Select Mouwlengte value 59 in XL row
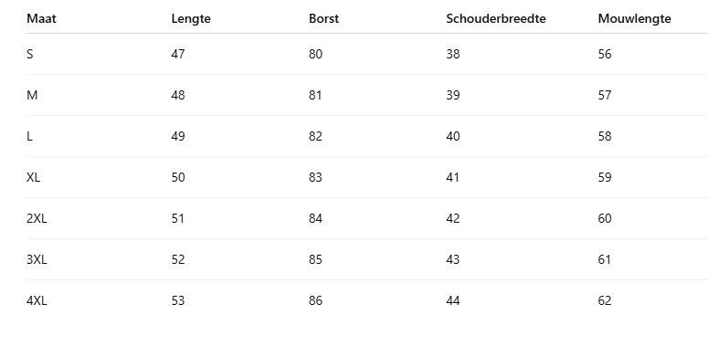This screenshot has height=346, width=708. click(605, 177)
